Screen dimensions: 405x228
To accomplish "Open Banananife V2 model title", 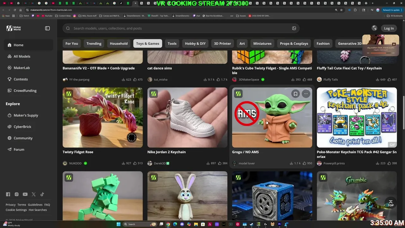I will [99, 68].
